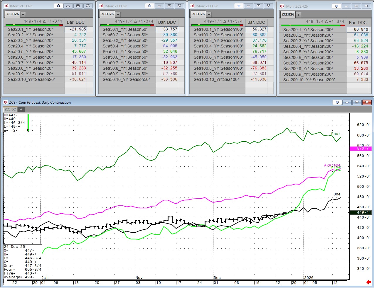Add new tab in Season100 IMon window

pyautogui.click(x=209, y=14)
